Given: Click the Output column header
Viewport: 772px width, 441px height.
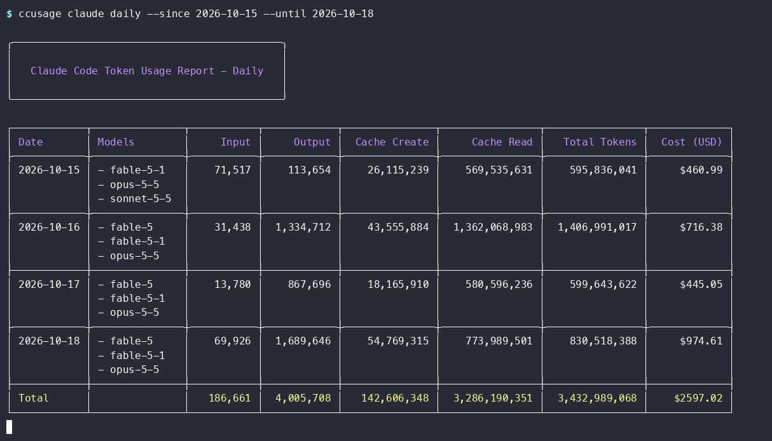Looking at the screenshot, I should (x=312, y=142).
